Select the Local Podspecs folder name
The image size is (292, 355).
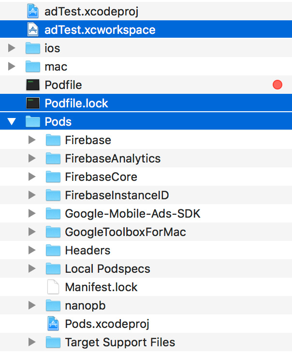click(x=107, y=269)
